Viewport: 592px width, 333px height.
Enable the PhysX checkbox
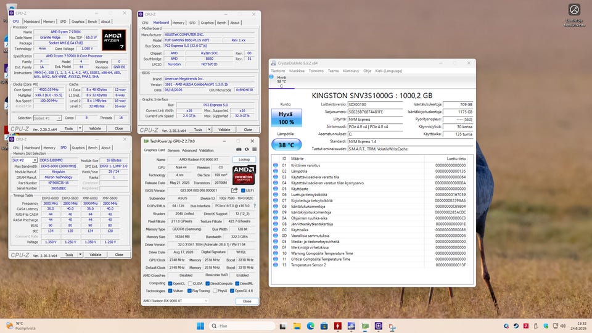pos(215,290)
